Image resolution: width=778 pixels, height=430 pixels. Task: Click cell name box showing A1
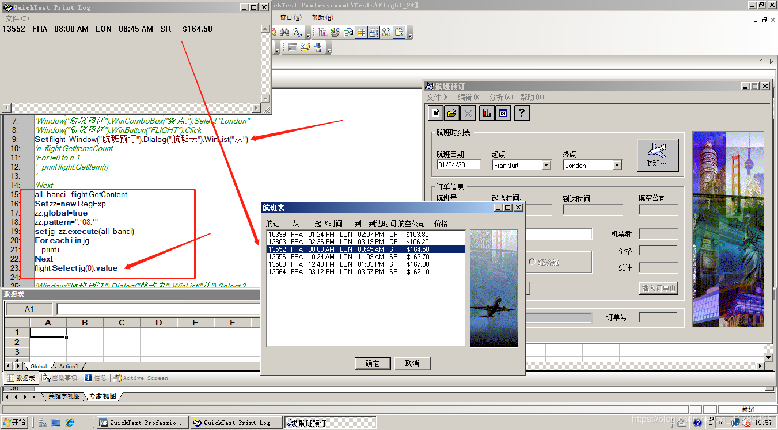tap(29, 309)
